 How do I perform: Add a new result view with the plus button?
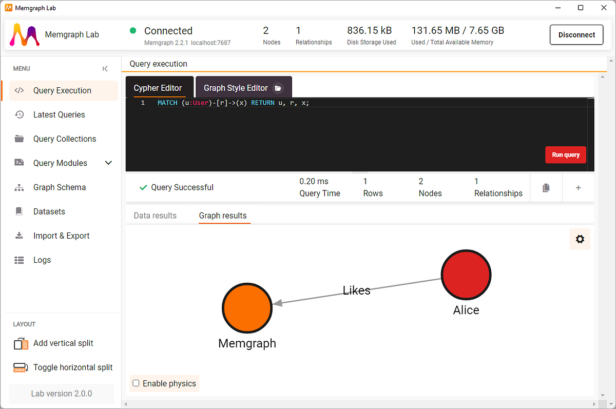click(x=578, y=187)
